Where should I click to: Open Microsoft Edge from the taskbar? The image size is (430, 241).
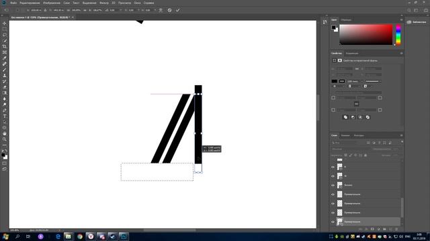point(58,236)
